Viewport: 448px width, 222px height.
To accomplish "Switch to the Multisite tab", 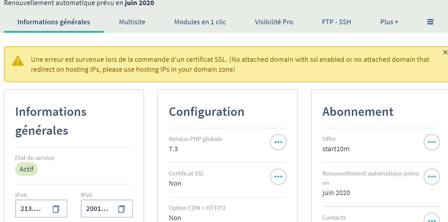I will point(132,22).
